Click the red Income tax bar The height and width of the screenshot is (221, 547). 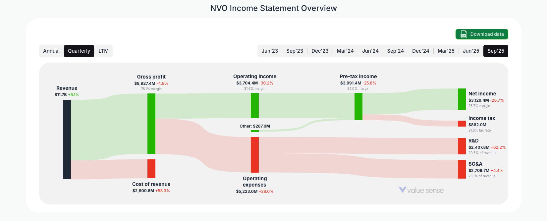tap(462, 124)
